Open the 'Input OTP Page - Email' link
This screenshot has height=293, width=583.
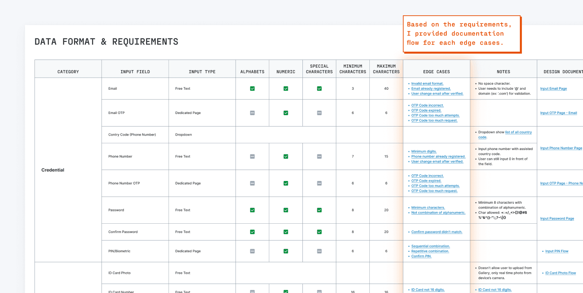pos(558,113)
